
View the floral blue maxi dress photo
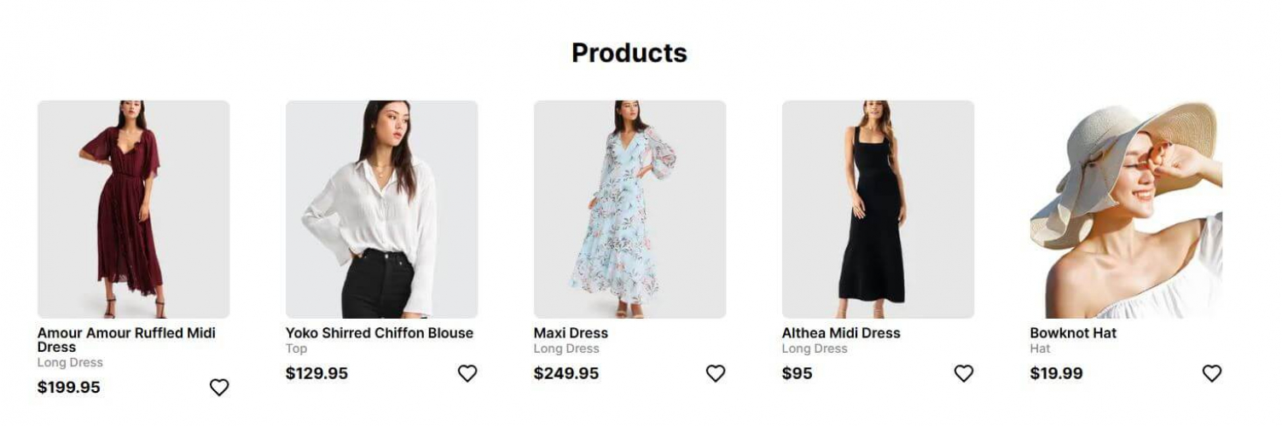pyautogui.click(x=629, y=210)
